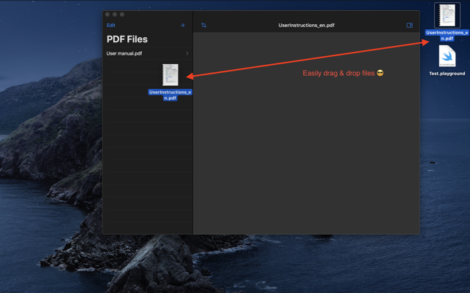Click the Test.playground label on desktop
Viewport: 470px width, 293px height.
point(447,74)
